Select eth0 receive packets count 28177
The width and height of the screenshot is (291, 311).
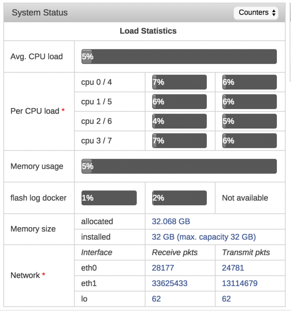pyautogui.click(x=163, y=268)
